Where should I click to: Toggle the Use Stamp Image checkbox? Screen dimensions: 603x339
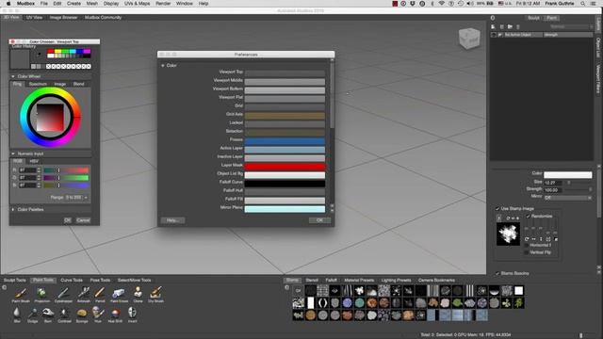pyautogui.click(x=497, y=209)
